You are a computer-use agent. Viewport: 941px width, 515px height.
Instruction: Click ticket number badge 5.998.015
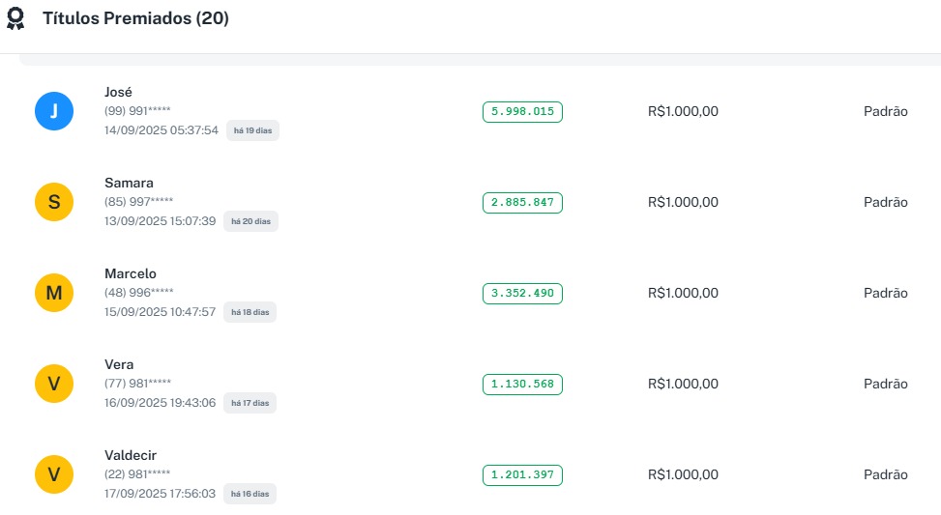pos(522,112)
